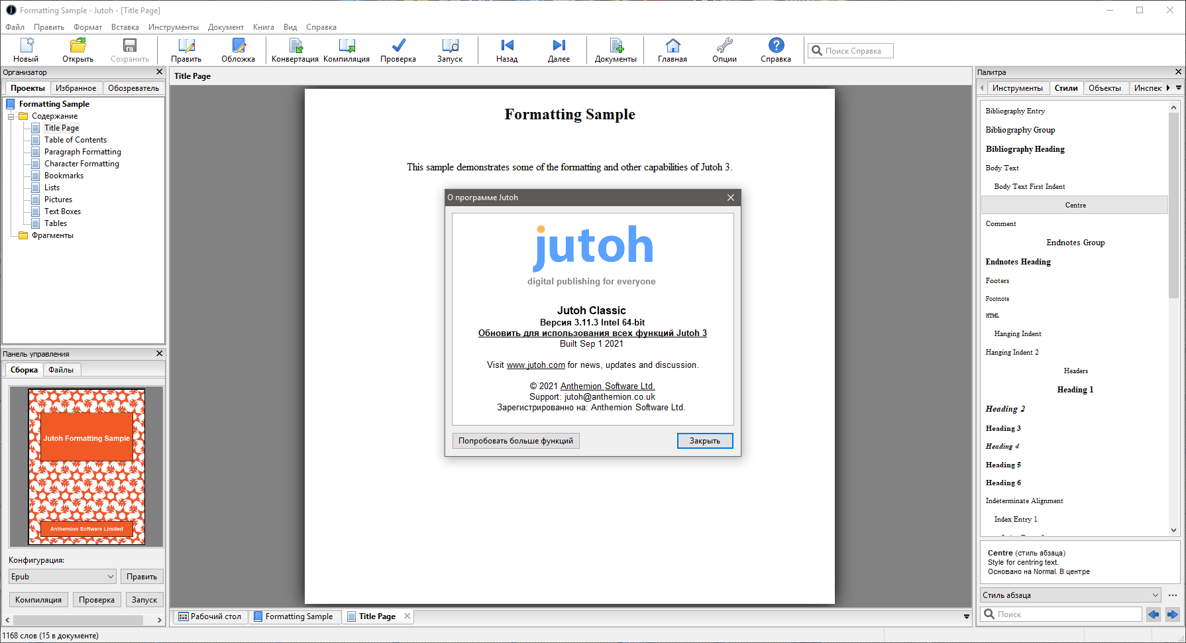Click the Конвертация toolbar icon
This screenshot has height=643, width=1186.
pyautogui.click(x=295, y=46)
